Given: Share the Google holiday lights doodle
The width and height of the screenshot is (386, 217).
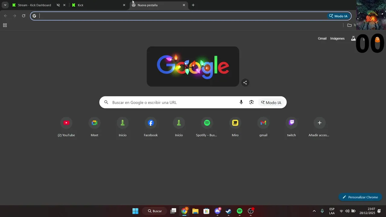Looking at the screenshot, I should pos(245,83).
